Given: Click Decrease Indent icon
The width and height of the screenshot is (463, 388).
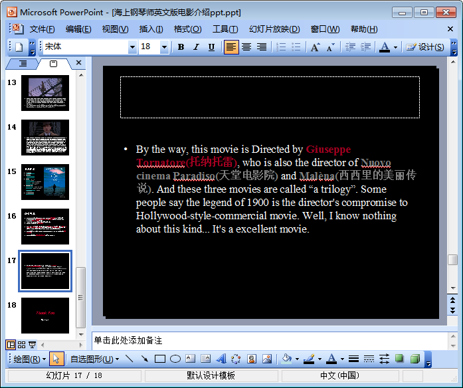Looking at the screenshot, I should (x=350, y=47).
